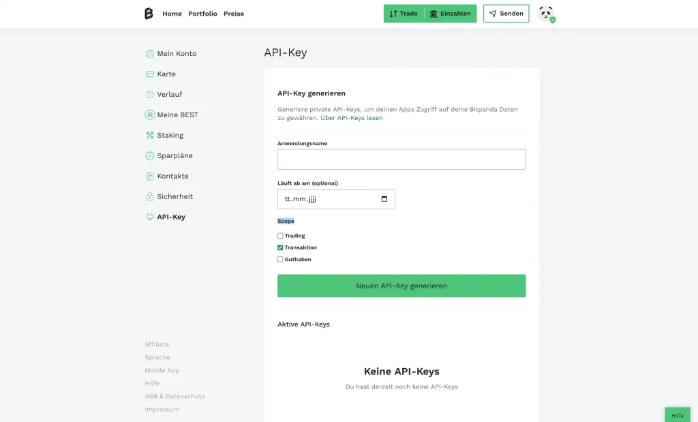
Task: Click the Neuen API-Key generieren button
Action: pyautogui.click(x=401, y=286)
